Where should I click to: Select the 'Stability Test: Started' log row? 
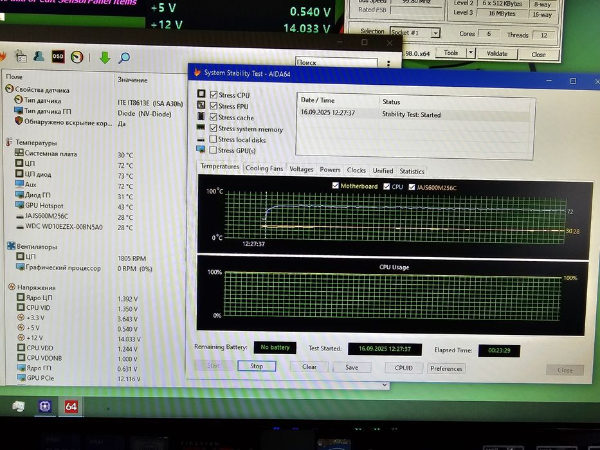(415, 114)
